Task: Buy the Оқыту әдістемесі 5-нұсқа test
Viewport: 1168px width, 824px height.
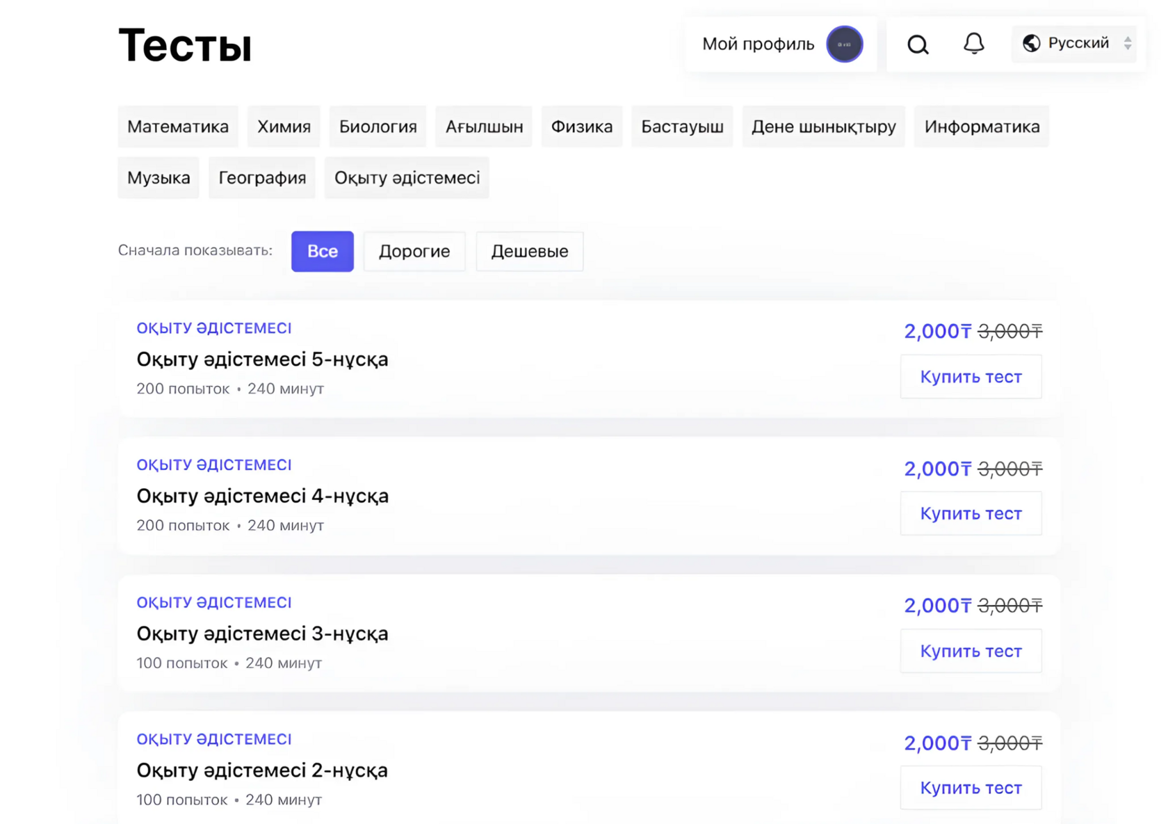Action: coord(971,377)
